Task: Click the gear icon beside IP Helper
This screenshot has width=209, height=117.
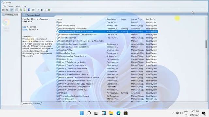Action: 58,93
